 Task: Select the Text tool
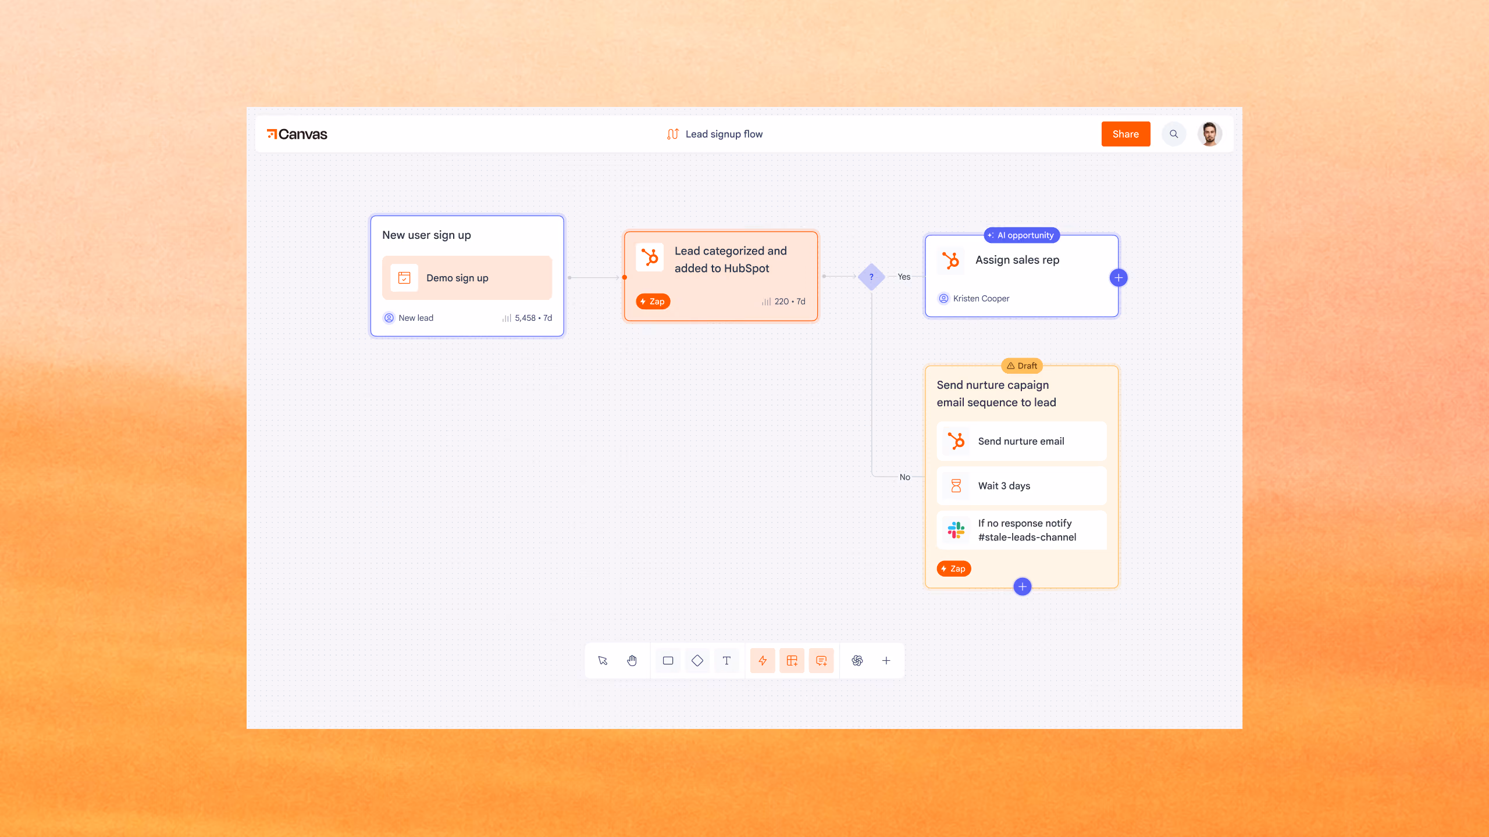tap(726, 660)
